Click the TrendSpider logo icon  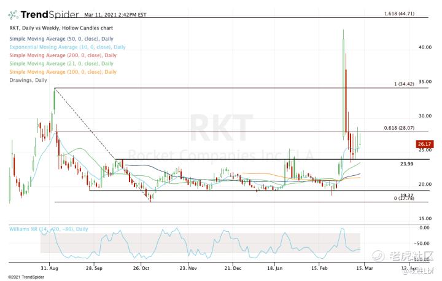pos(13,15)
